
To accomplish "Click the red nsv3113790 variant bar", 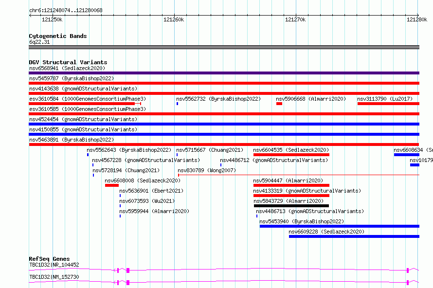I will (388, 104).
